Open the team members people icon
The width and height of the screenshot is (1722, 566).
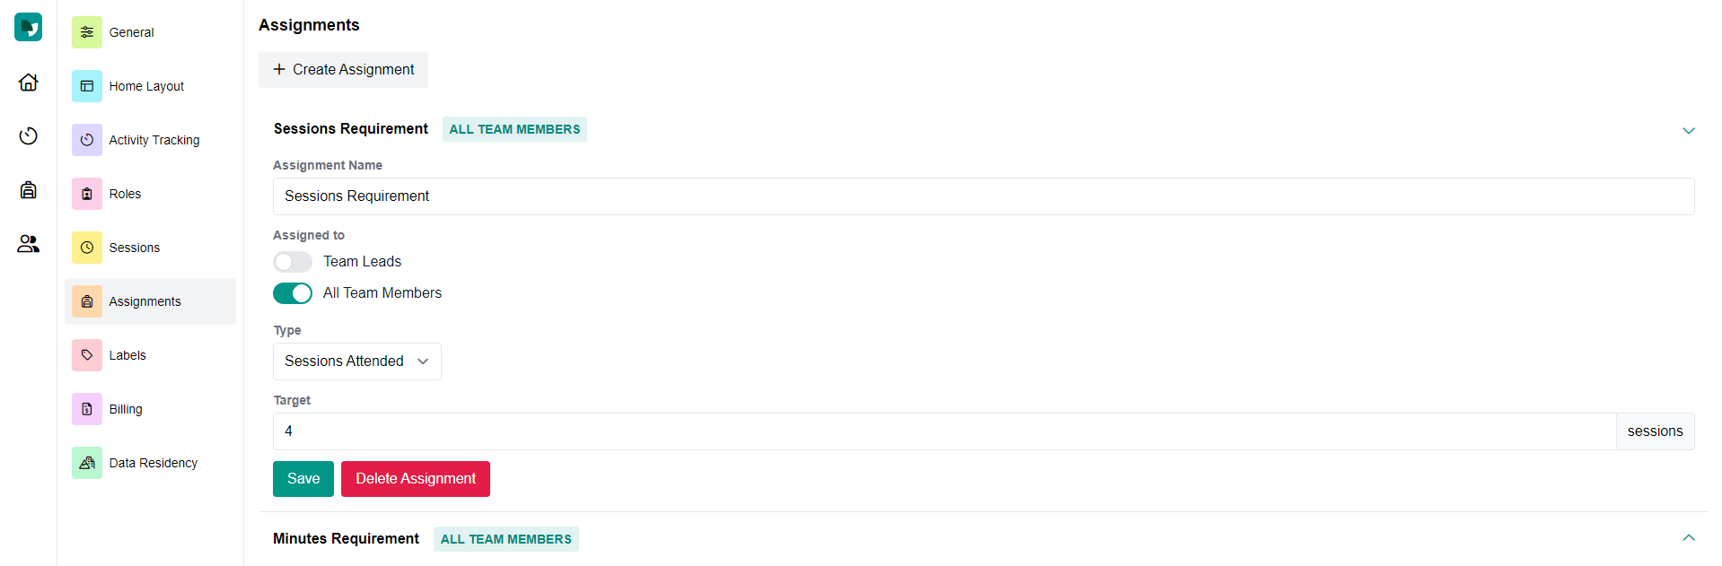[29, 244]
